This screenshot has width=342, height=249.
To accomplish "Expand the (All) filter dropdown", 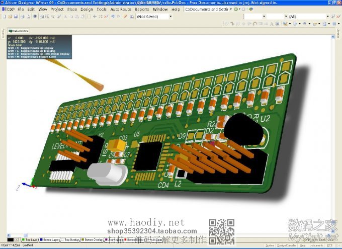I will (x=327, y=17).
